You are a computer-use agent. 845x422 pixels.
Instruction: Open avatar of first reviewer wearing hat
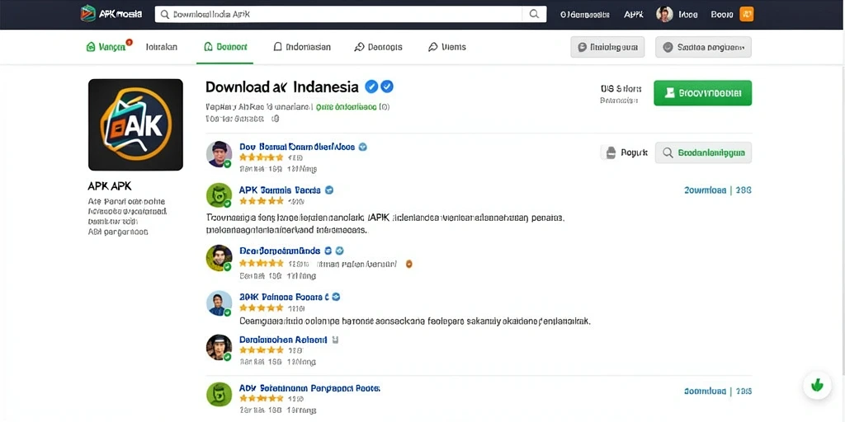(x=219, y=154)
